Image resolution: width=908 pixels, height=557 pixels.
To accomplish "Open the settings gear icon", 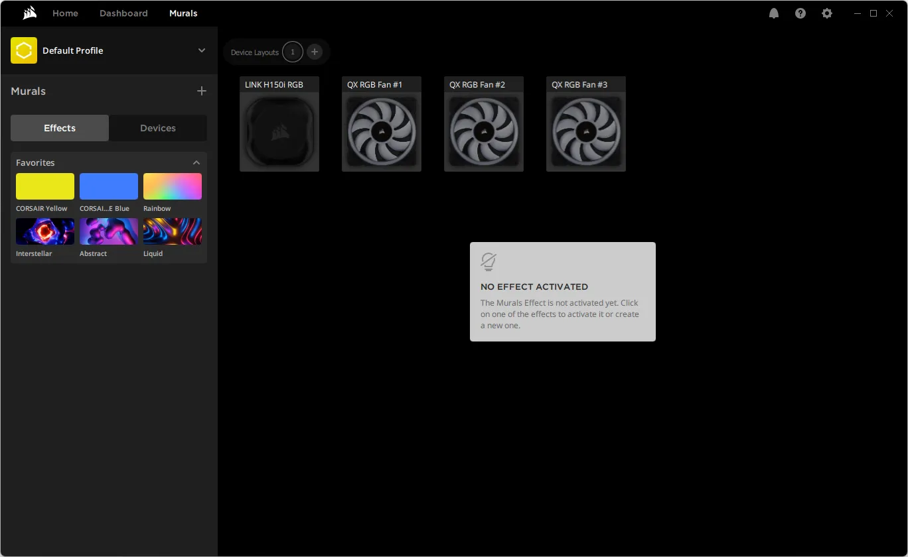I will pyautogui.click(x=827, y=13).
